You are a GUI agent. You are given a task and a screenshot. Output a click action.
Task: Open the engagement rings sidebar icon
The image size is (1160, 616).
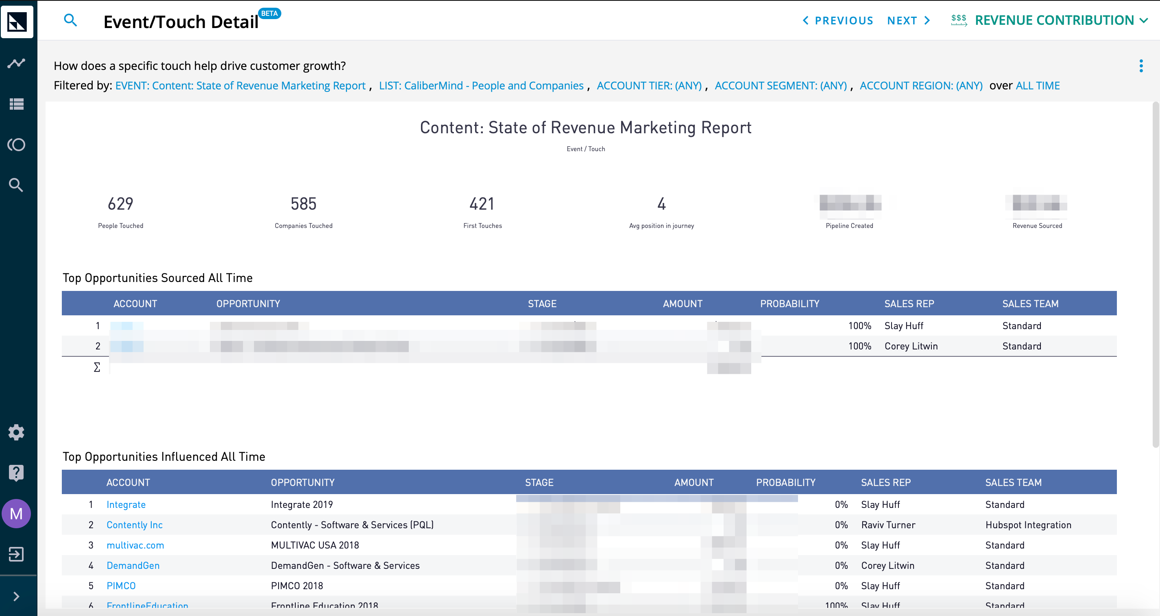pos(16,144)
